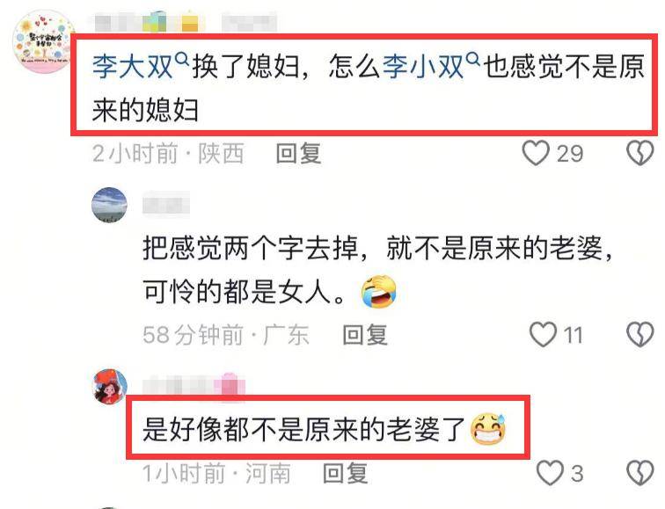This screenshot has height=509, width=665.
Task: Open the cartoon girl avatar profile
Action: click(110, 387)
